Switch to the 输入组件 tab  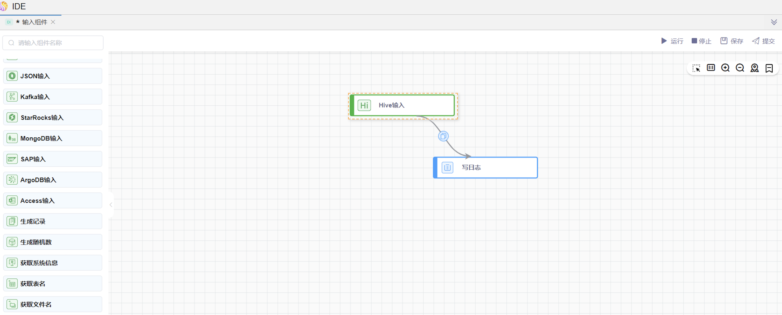point(34,22)
